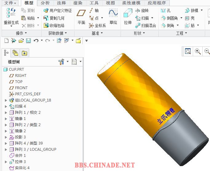Open the 扫描 sweep options arrow

click(x=152, y=18)
